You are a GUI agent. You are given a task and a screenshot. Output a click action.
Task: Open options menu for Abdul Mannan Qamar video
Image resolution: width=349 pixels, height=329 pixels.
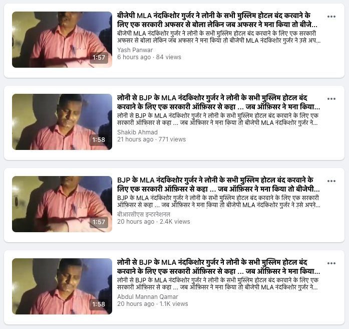331,263
